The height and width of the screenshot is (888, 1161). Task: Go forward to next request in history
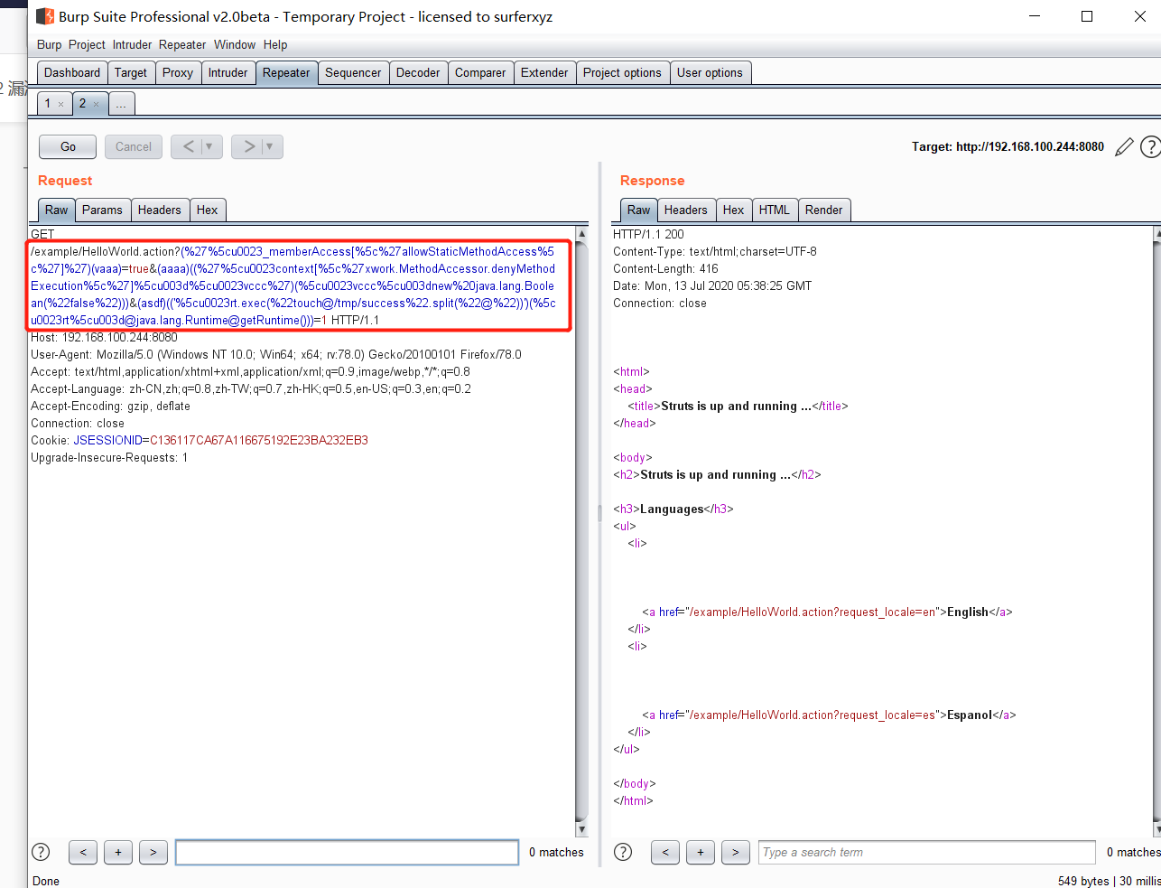coord(248,146)
